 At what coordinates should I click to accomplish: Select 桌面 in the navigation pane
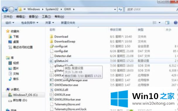coord(16,42)
